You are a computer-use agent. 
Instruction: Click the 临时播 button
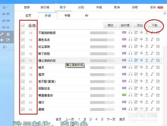tap(125, 25)
